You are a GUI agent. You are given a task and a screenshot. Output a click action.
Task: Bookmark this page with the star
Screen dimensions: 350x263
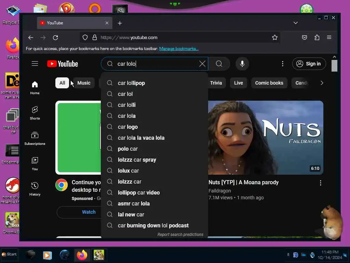pos(275,38)
